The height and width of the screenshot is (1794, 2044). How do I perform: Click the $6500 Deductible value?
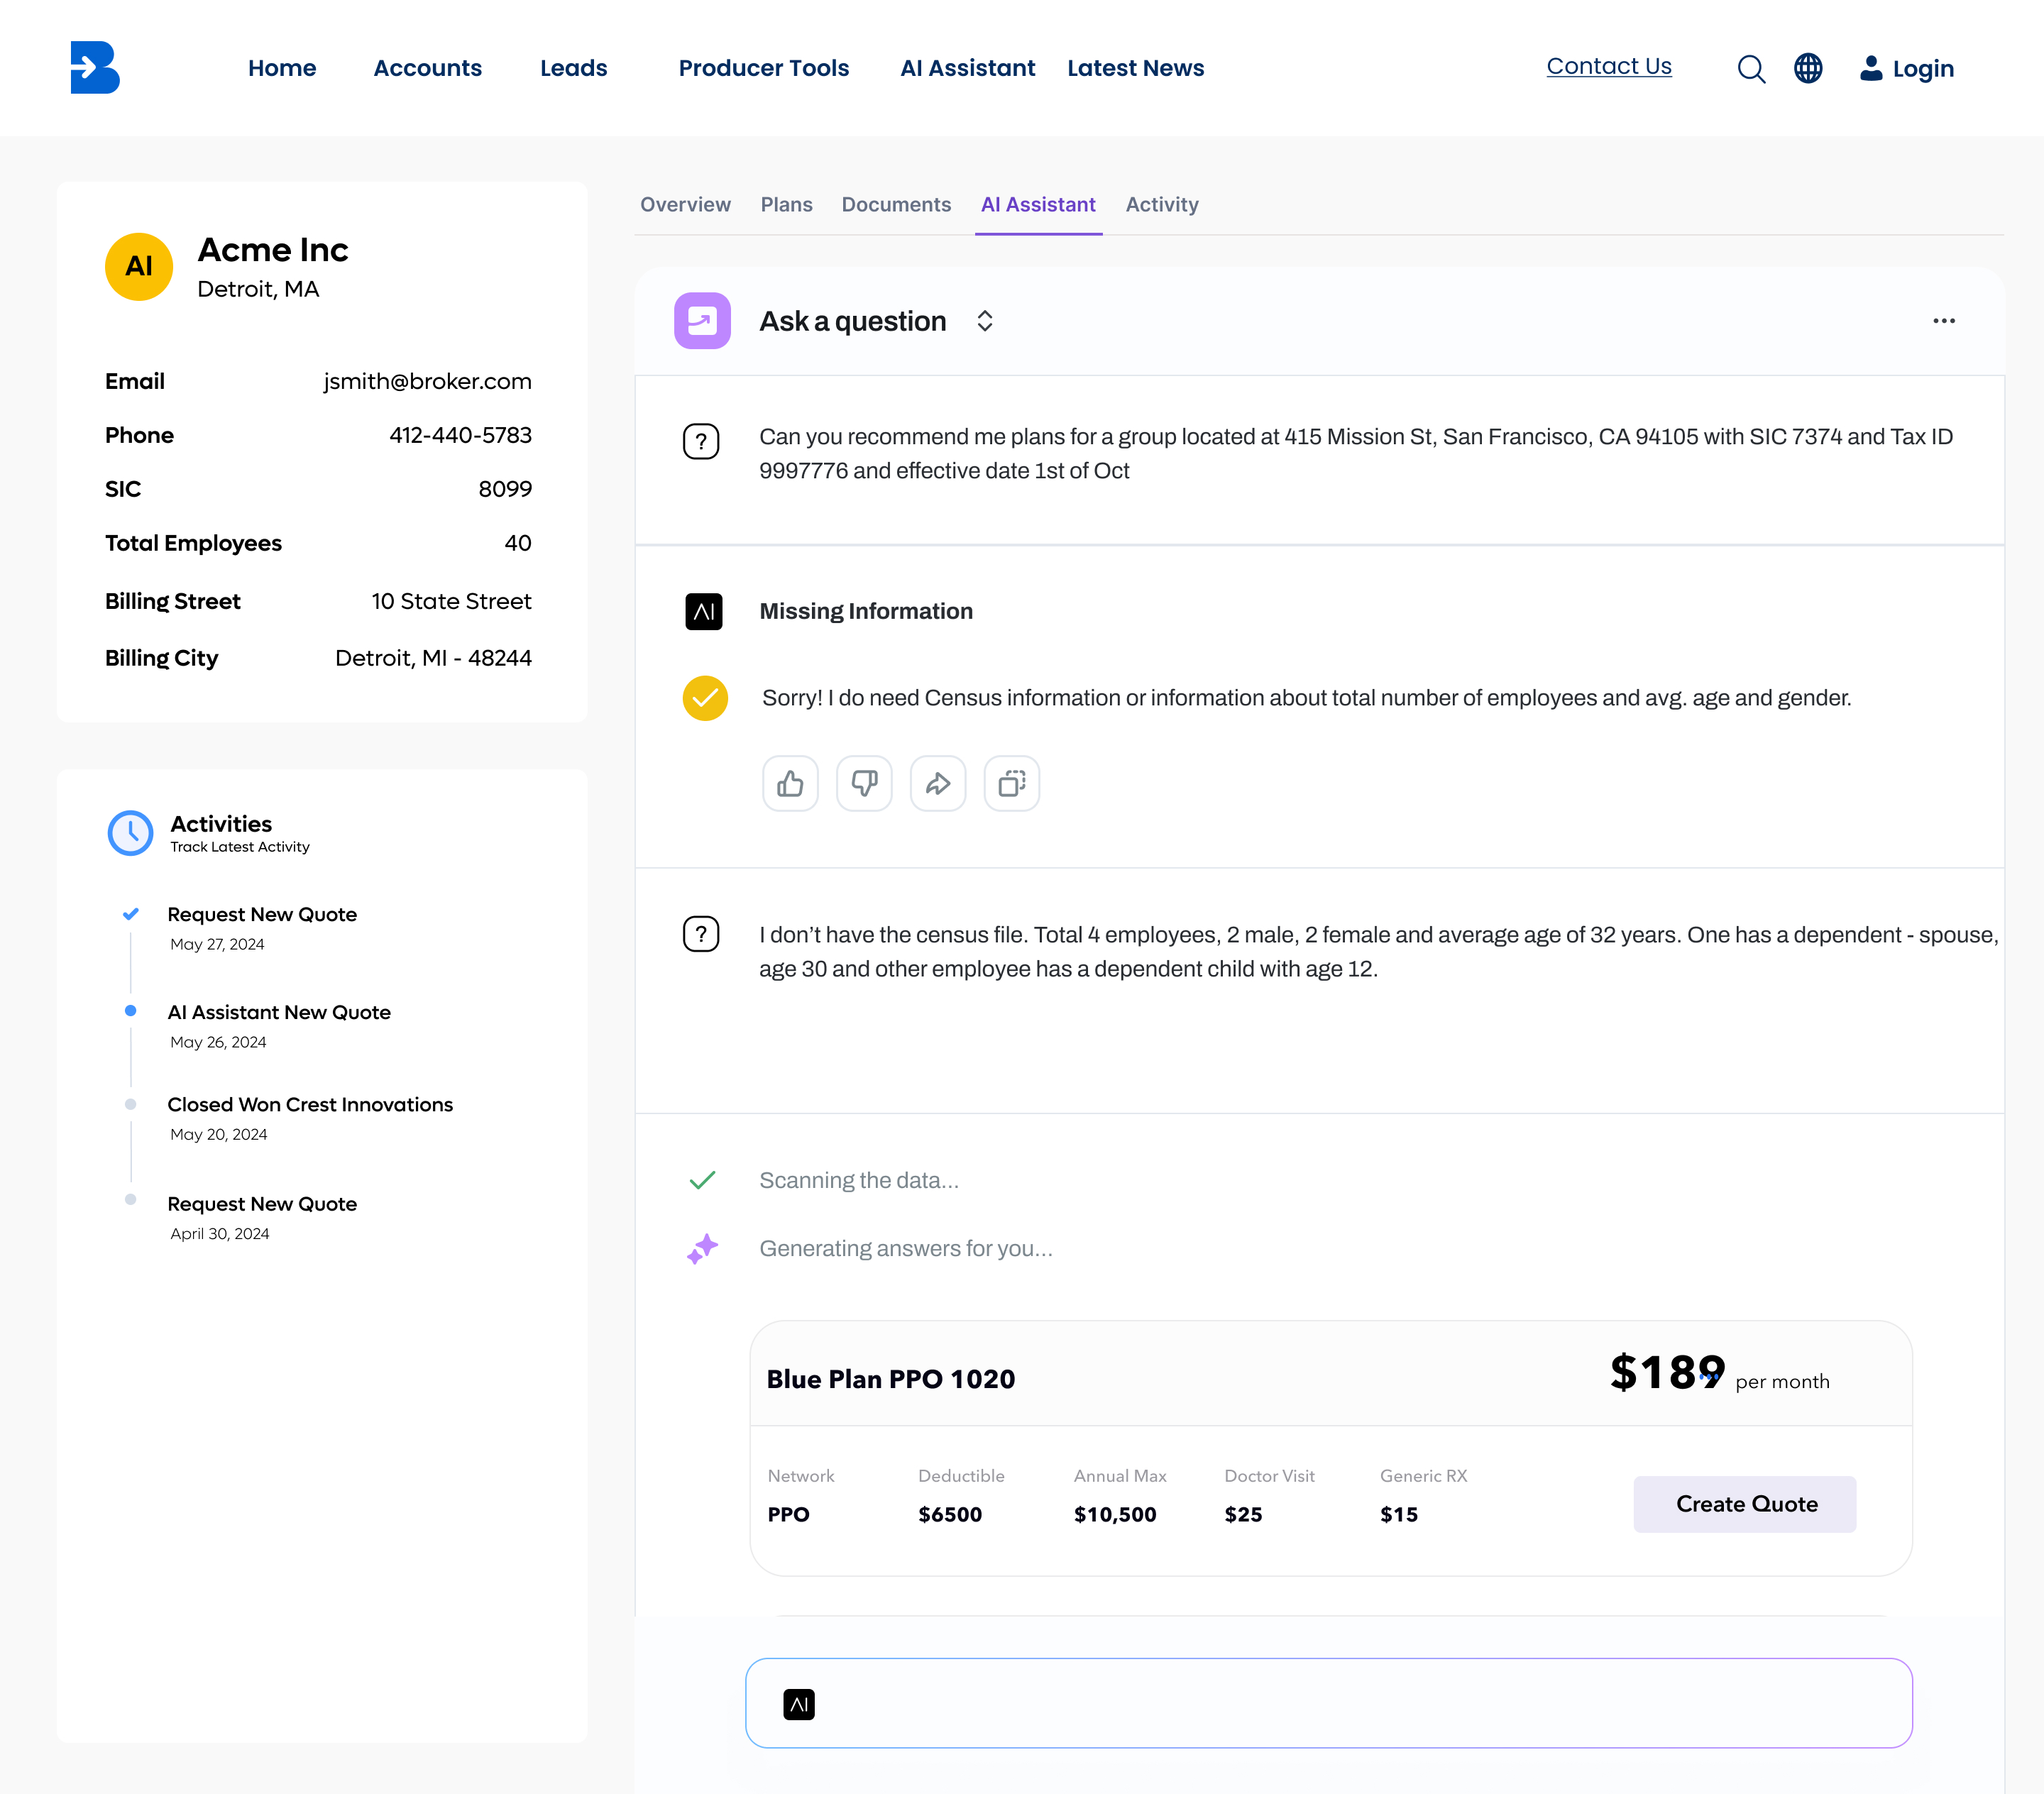[x=950, y=1514]
